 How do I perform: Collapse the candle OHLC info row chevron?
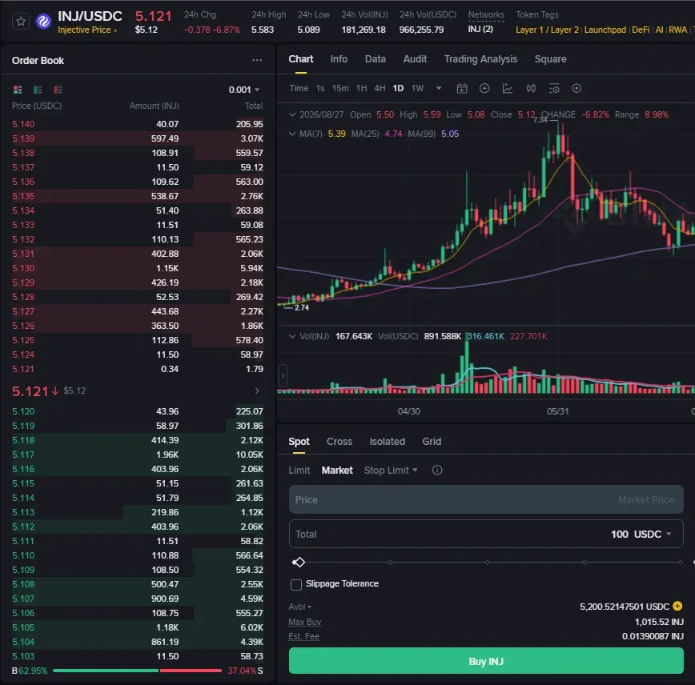point(292,114)
